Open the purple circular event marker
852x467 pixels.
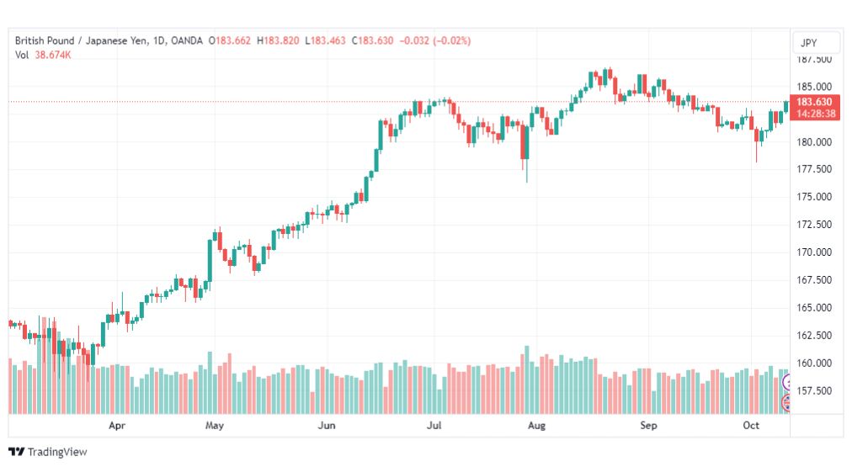click(786, 383)
